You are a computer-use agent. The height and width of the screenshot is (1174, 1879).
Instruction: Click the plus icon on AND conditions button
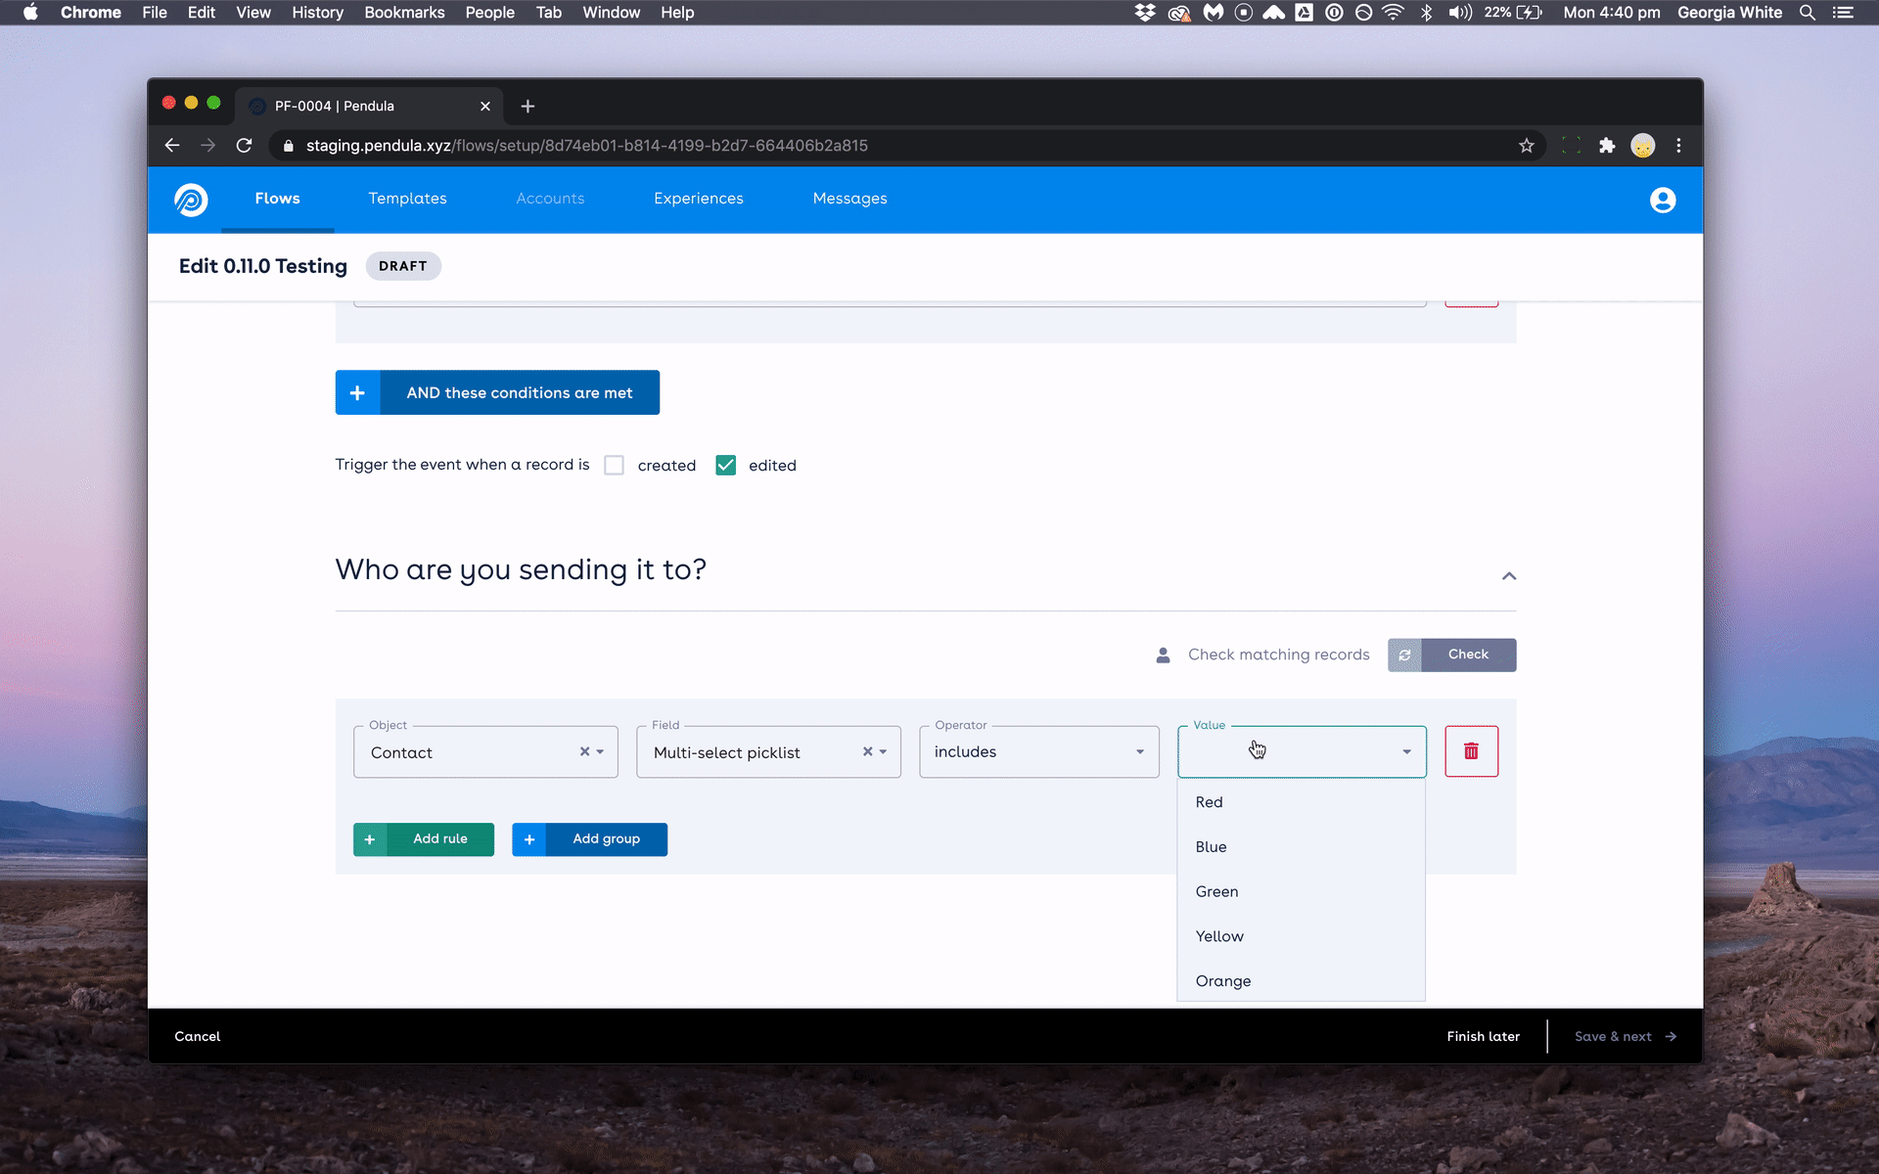pyautogui.click(x=357, y=392)
